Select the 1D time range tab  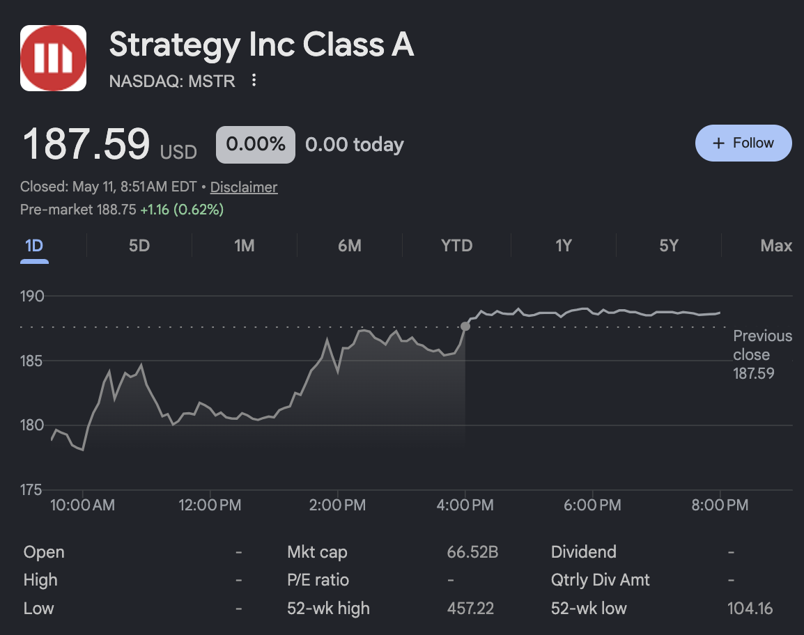point(34,246)
